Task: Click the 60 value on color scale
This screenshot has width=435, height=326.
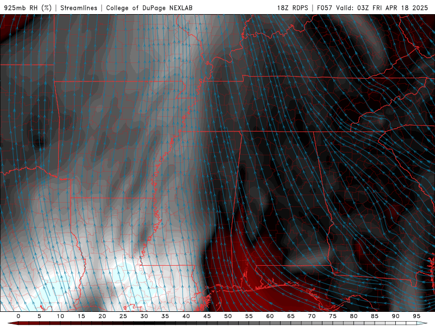Action: click(x=270, y=316)
